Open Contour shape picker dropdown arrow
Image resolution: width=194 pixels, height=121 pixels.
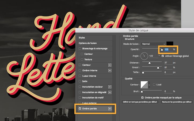[149, 85]
